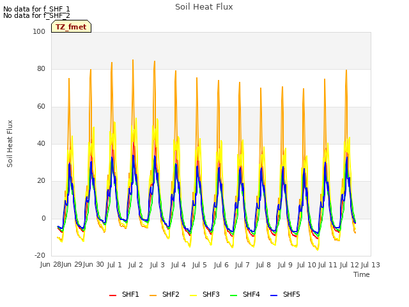
Task: Select the SHF4 legend label
Action: point(251,294)
